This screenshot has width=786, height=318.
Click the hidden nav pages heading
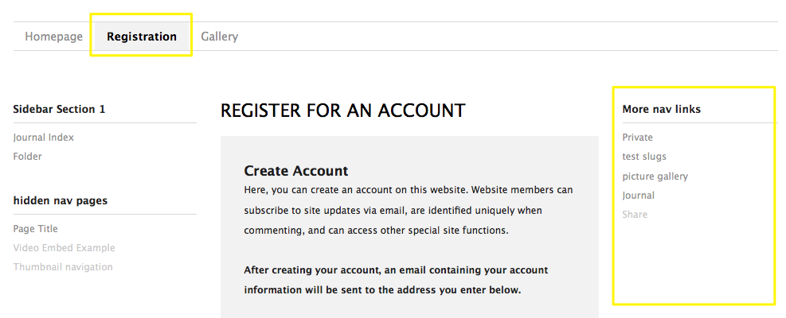(x=61, y=200)
